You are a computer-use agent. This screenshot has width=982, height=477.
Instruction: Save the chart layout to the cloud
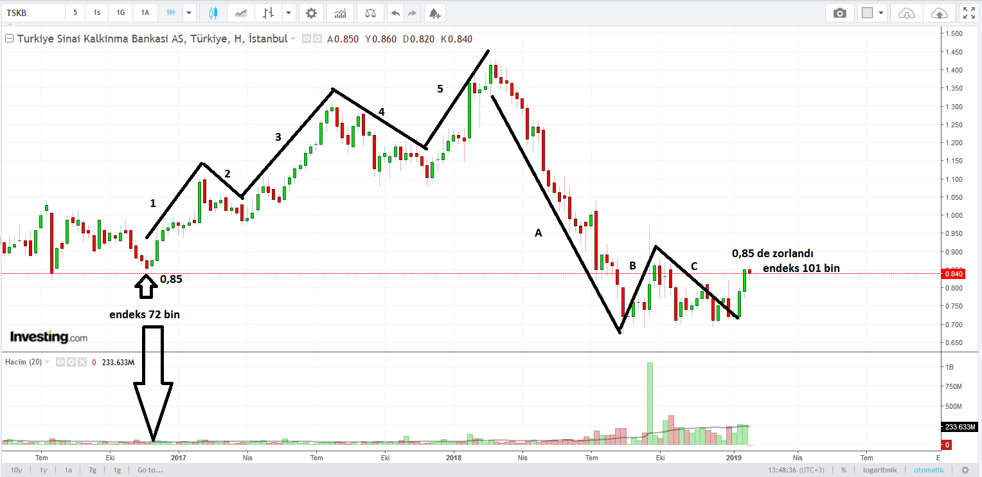pyautogui.click(x=939, y=13)
